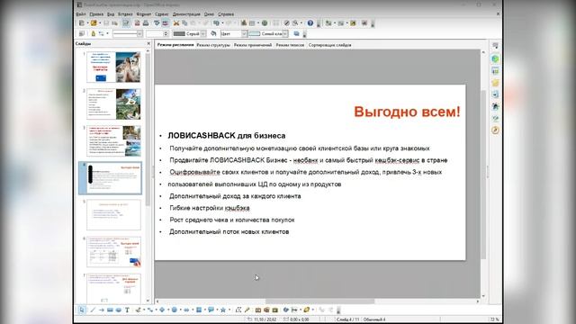Switch to Режим структуры tab
The width and height of the screenshot is (576, 324).
point(213,45)
